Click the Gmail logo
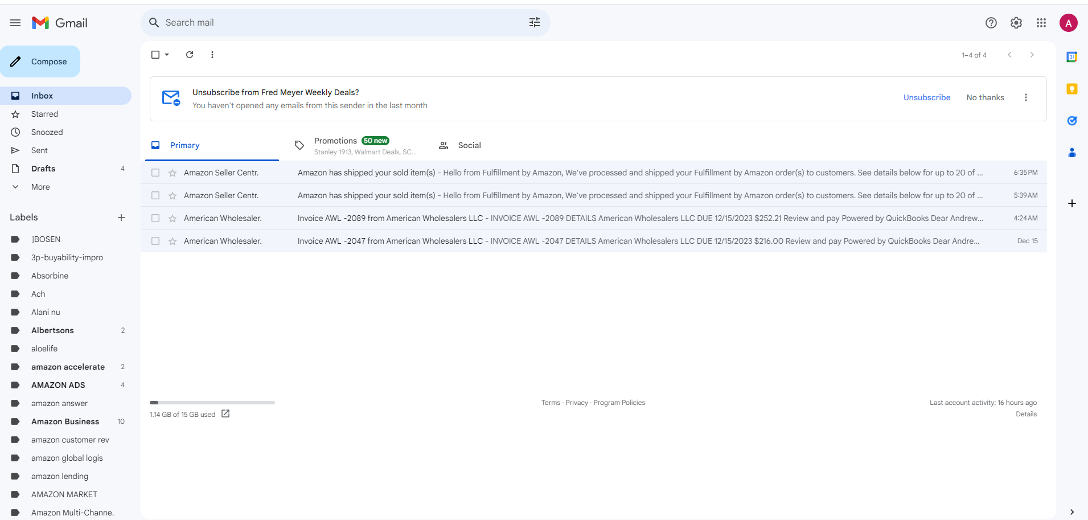 pos(60,23)
